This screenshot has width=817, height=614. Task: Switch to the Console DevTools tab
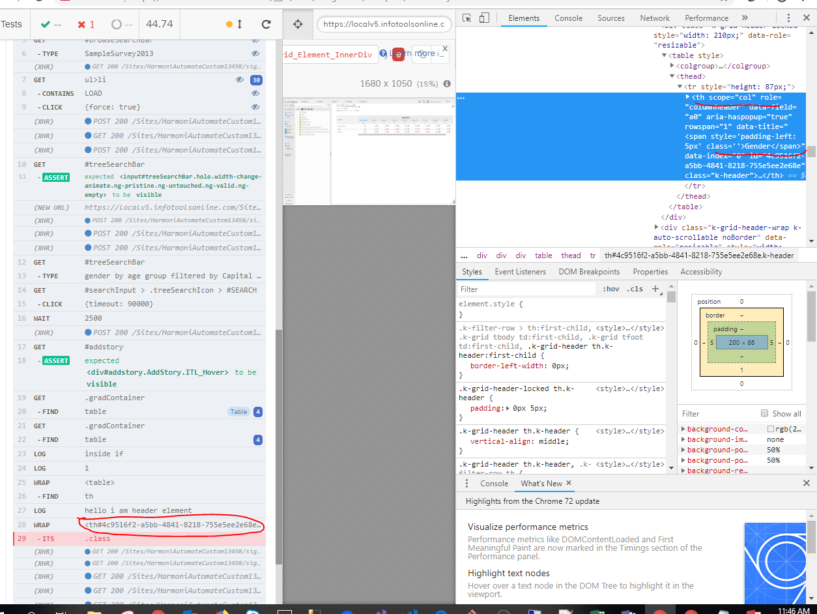tap(569, 18)
